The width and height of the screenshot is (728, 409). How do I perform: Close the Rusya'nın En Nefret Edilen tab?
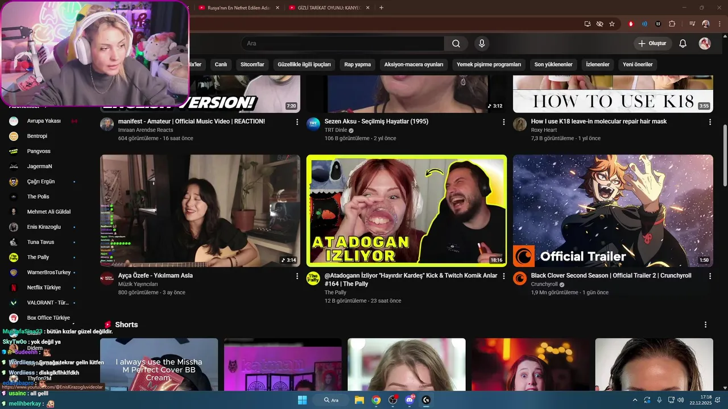tap(278, 8)
